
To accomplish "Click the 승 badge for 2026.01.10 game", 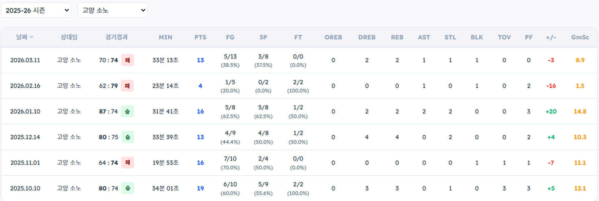I will tap(127, 111).
